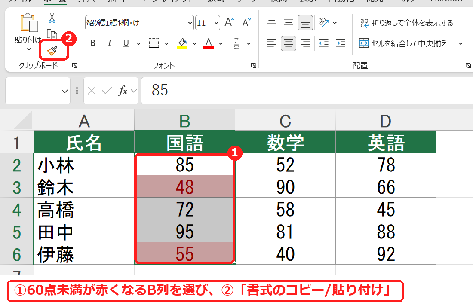473x305 pixels.
Task: Click the phonetic guide (furigana) icon
Action: [x=236, y=43]
